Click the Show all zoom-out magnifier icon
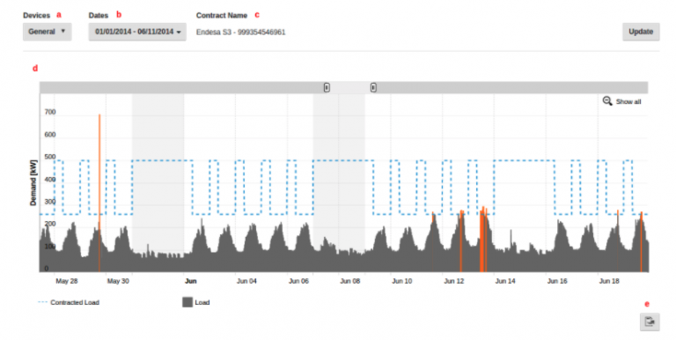This screenshot has height=340, width=676. coord(607,101)
